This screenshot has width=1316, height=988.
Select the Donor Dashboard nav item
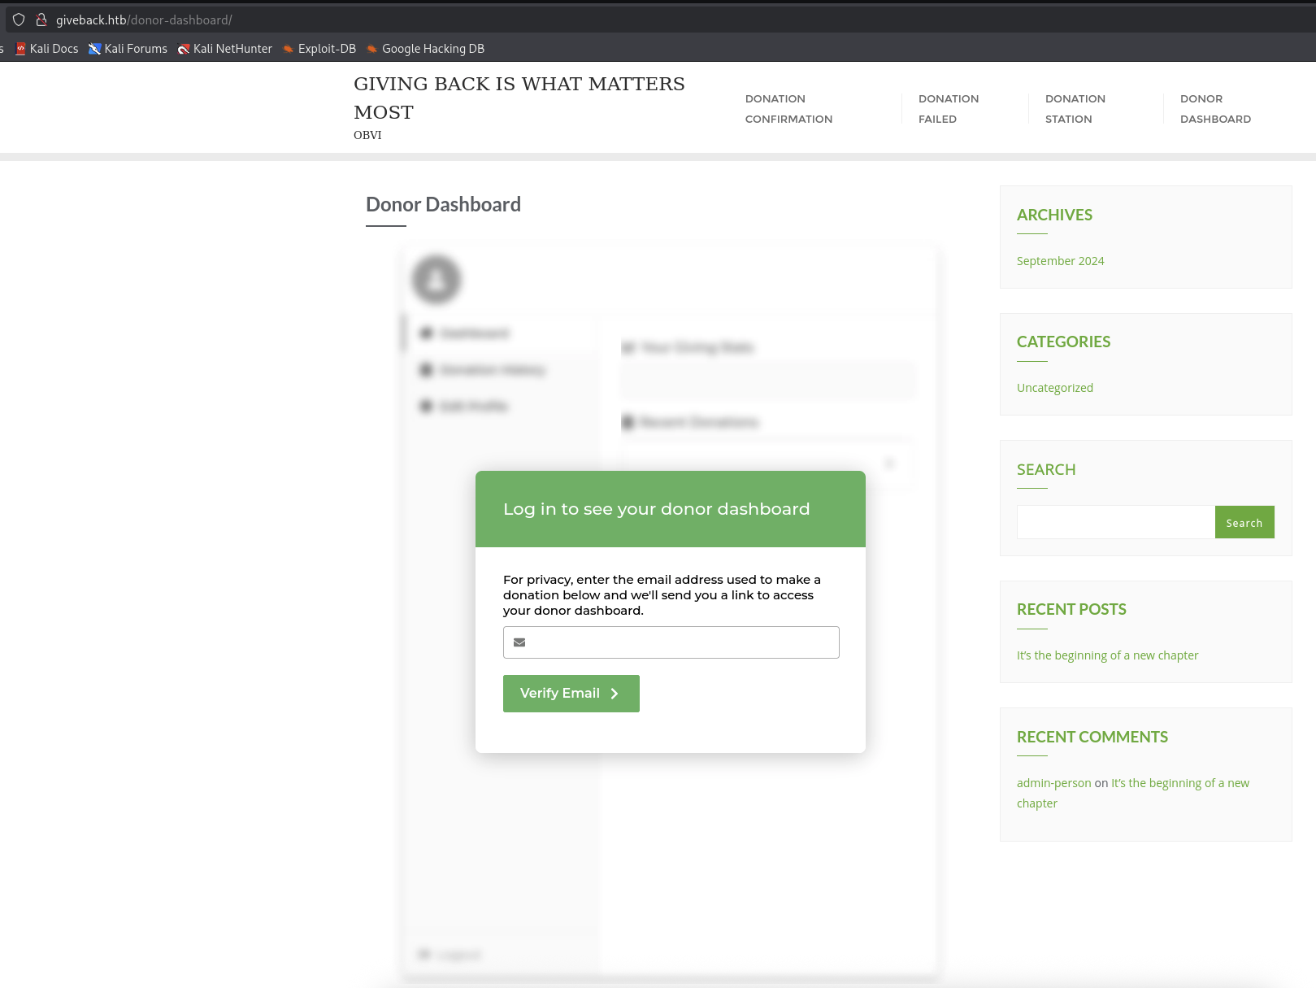pos(1215,108)
